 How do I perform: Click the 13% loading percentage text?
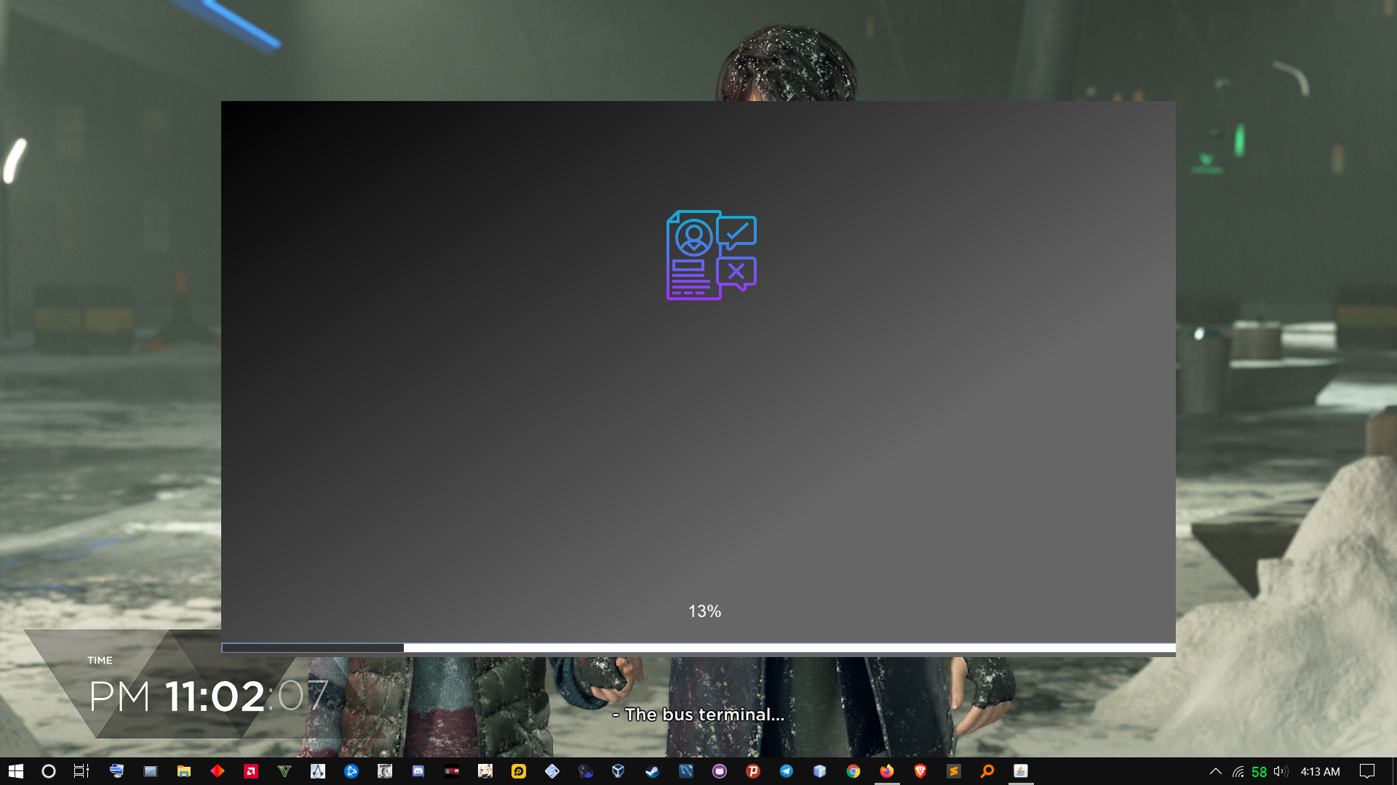point(704,611)
